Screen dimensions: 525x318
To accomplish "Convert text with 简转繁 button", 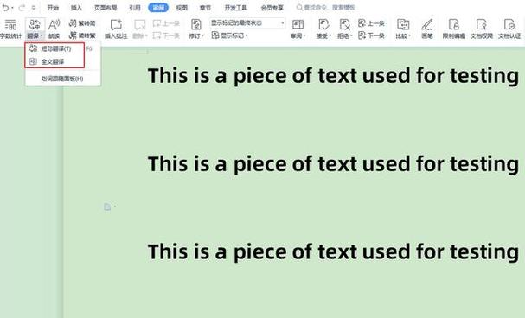I will tap(82, 35).
